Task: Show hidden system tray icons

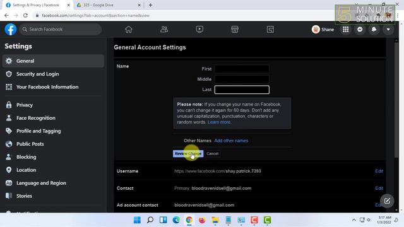Action: click(354, 220)
